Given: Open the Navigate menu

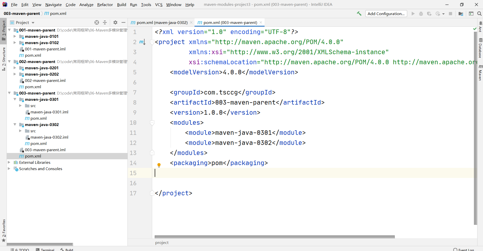Looking at the screenshot, I should (x=53, y=5).
